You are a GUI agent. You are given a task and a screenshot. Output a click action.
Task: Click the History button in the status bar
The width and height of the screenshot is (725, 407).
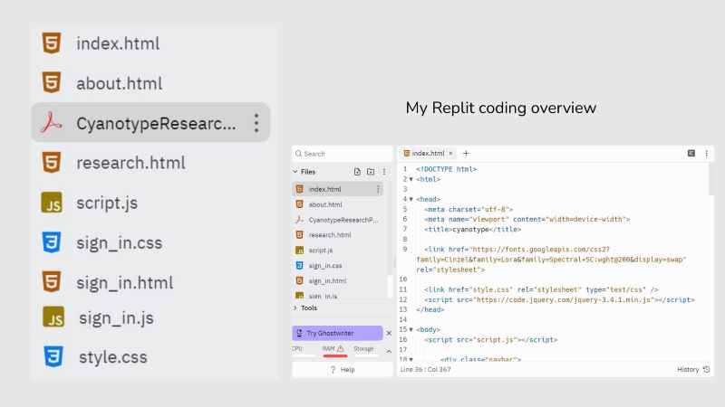pos(693,370)
